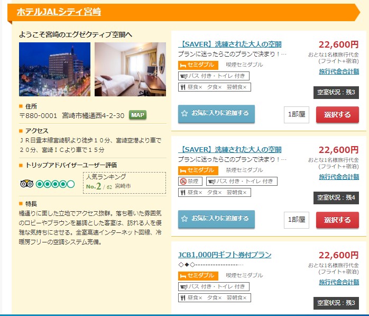
Task: Click the TripAdvisor rating circles
Action: click(x=56, y=184)
